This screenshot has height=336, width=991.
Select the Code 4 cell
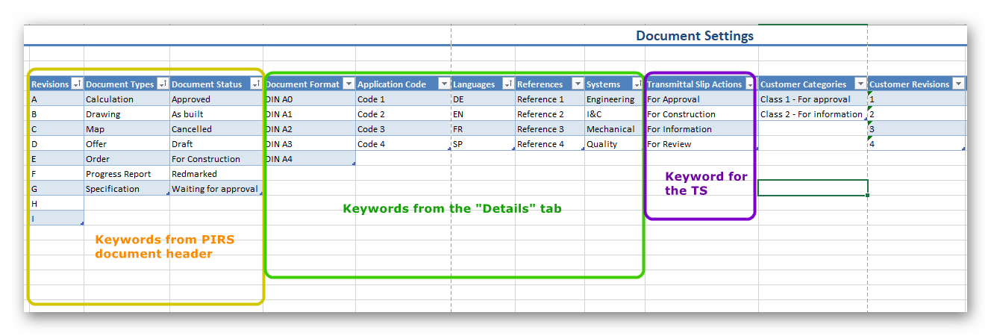point(403,144)
